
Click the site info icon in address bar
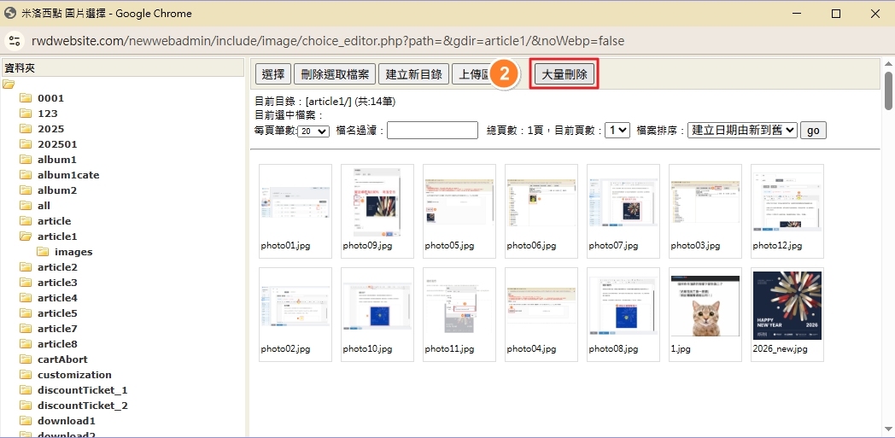pyautogui.click(x=15, y=41)
